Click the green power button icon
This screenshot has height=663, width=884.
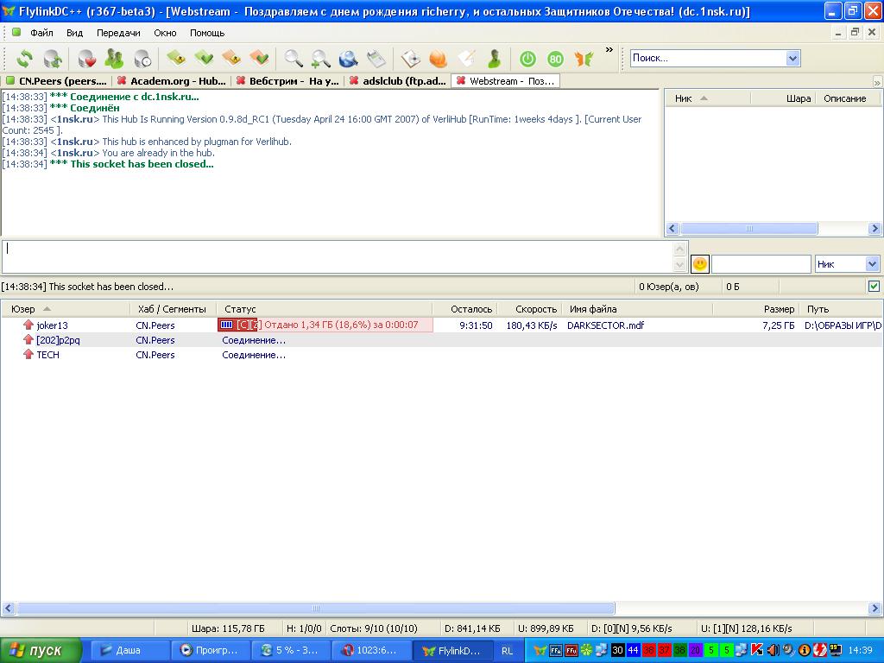coord(527,59)
